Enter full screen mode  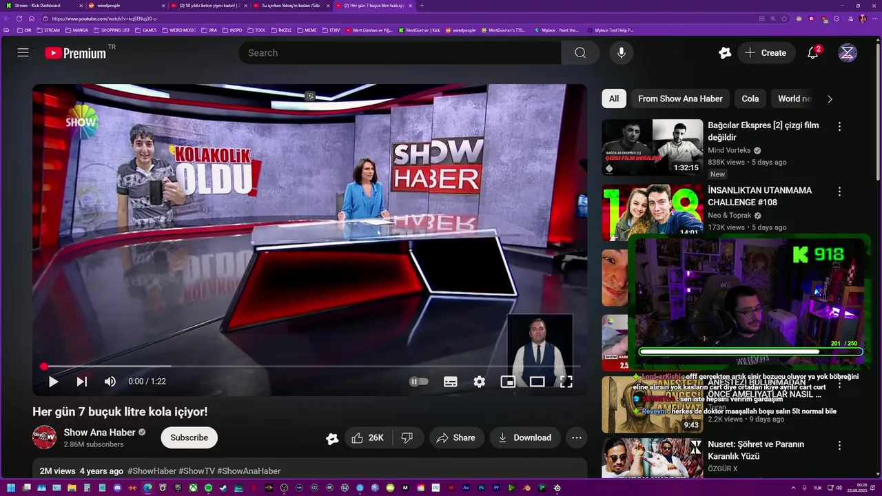coord(566,382)
